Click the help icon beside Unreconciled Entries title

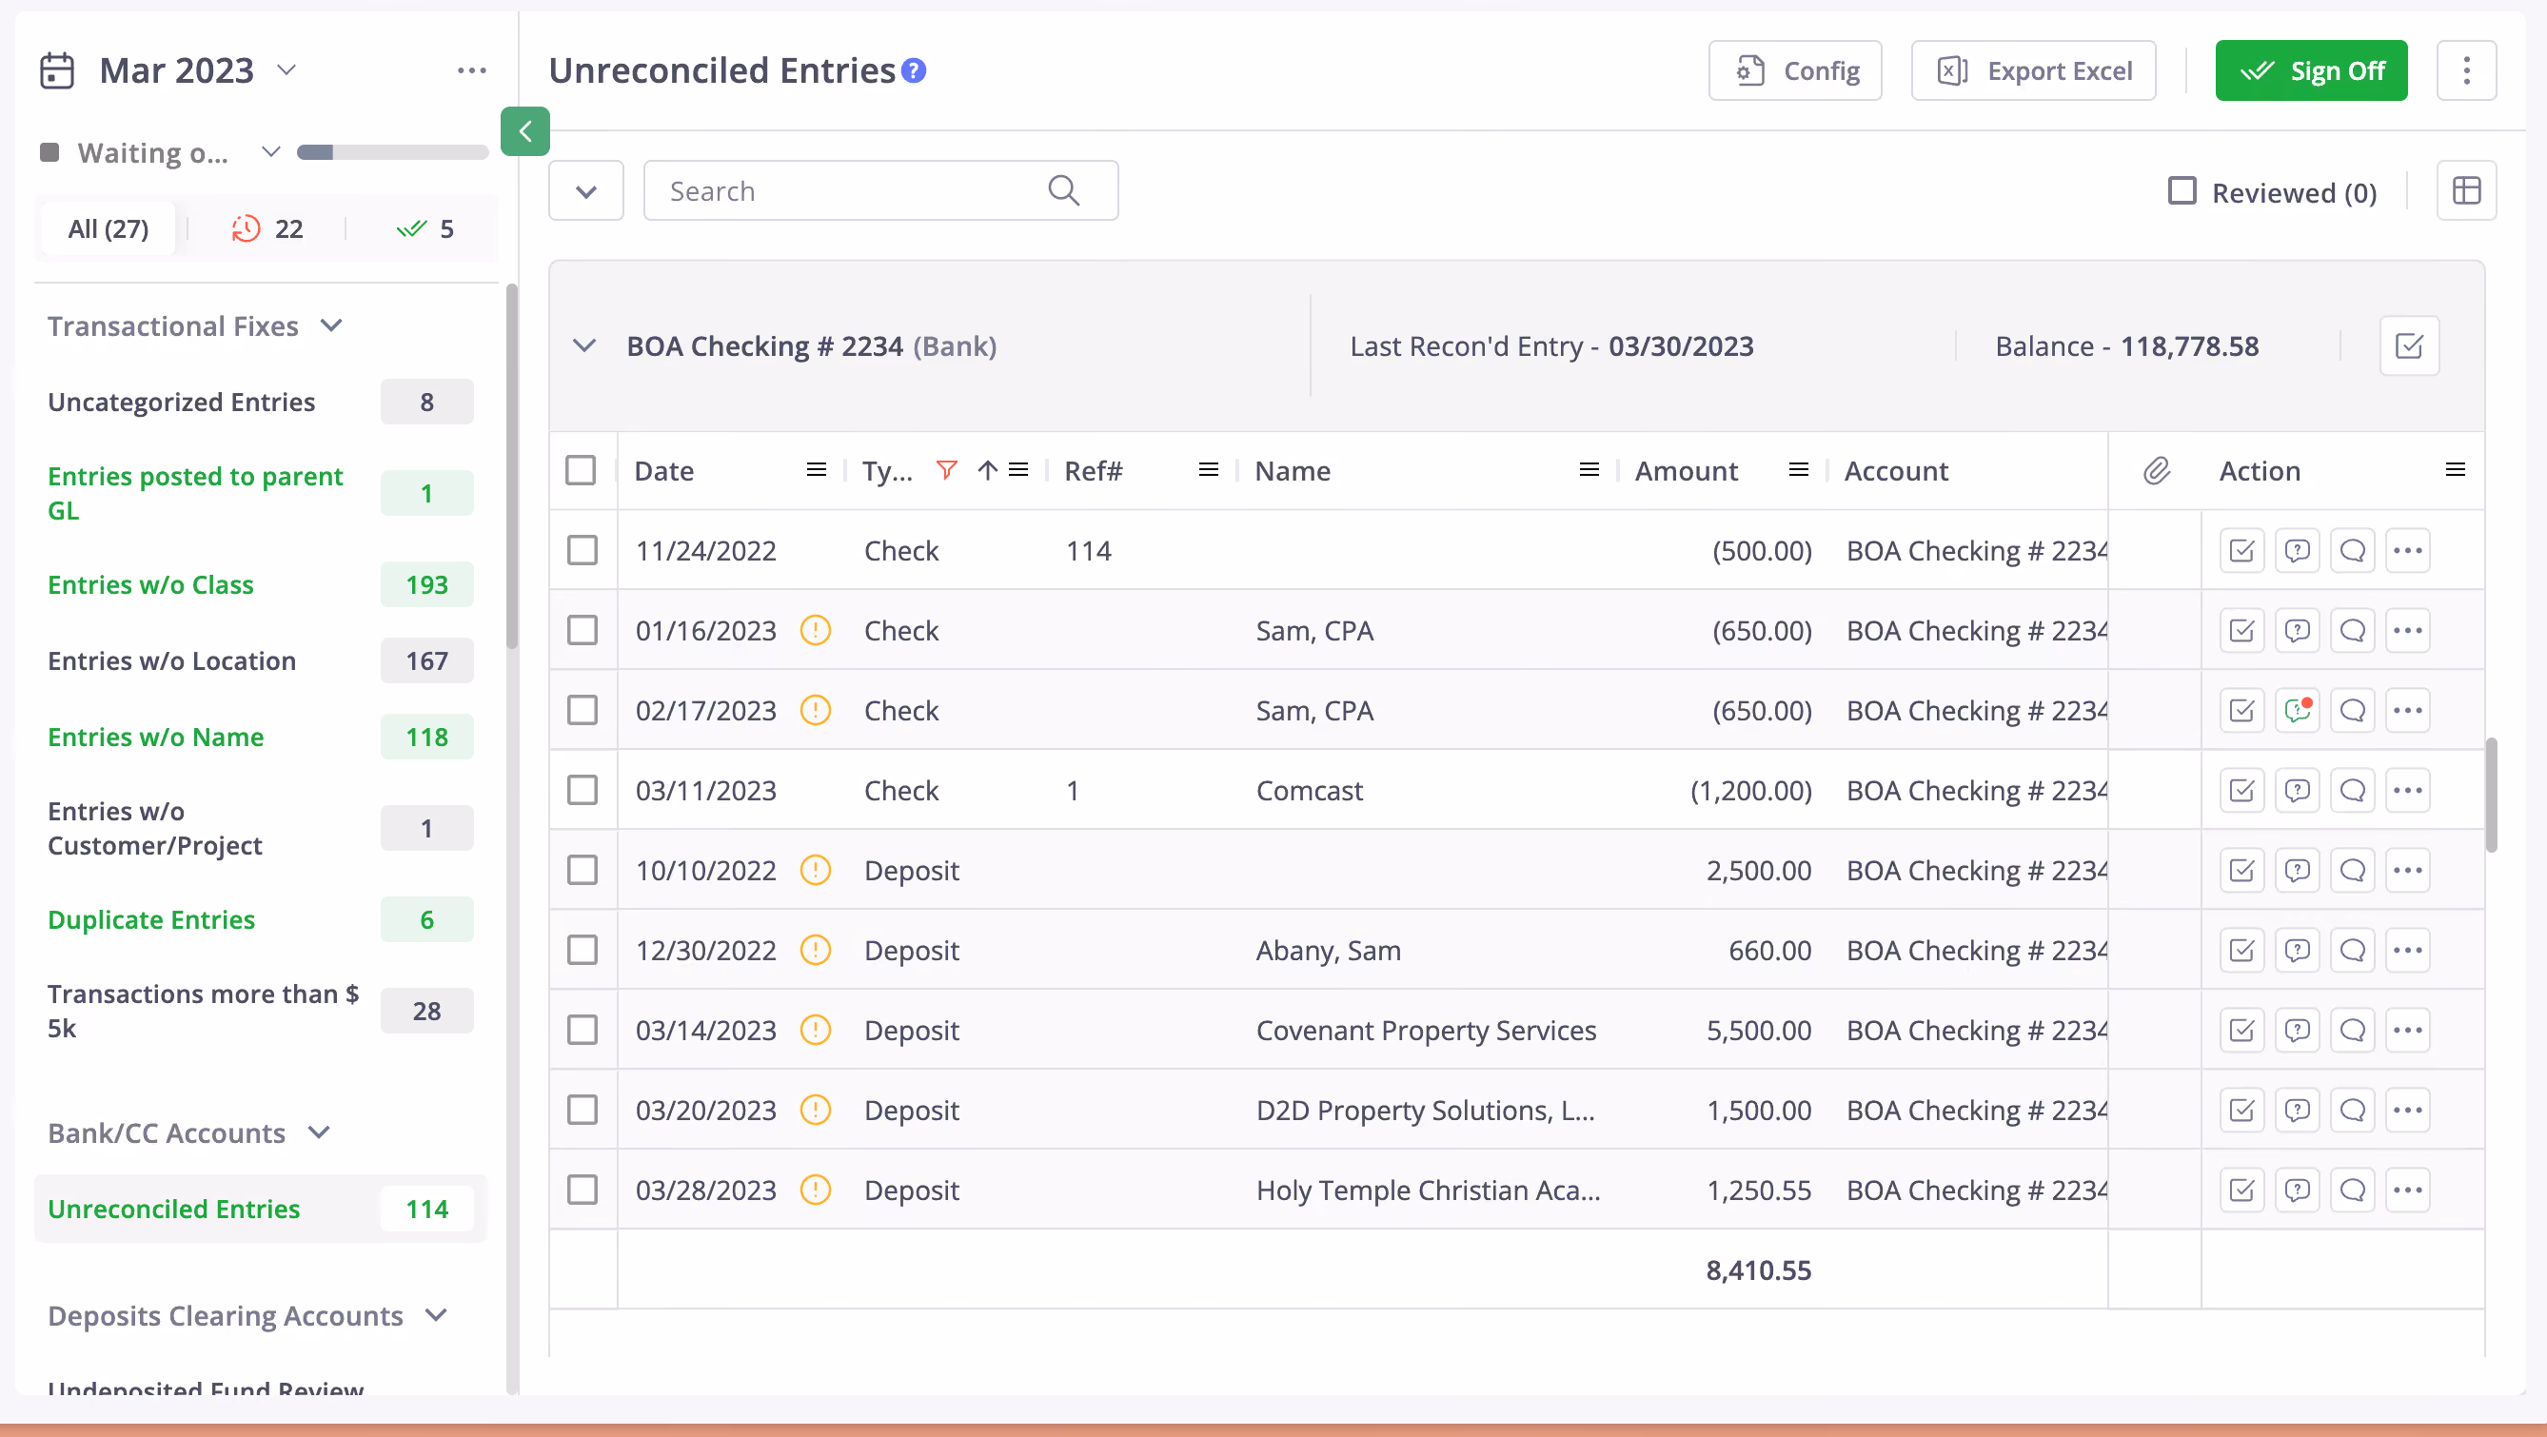pos(915,71)
